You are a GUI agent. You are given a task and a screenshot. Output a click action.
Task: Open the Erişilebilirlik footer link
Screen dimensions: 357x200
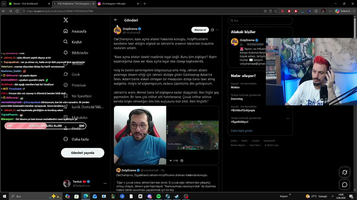(269, 141)
